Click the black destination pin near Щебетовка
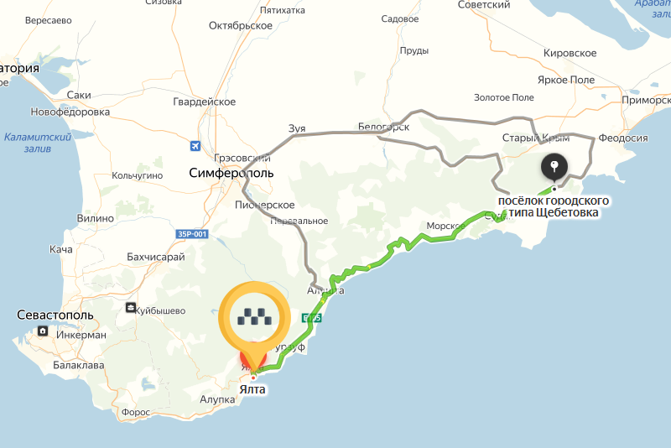Viewport: 671px width, 448px height. coord(554,166)
